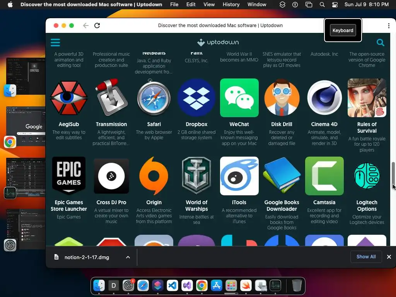Screen dimensions: 396x297
Task: Expand the notion-2-1-17.dmg download options chevron
Action: tap(128, 257)
